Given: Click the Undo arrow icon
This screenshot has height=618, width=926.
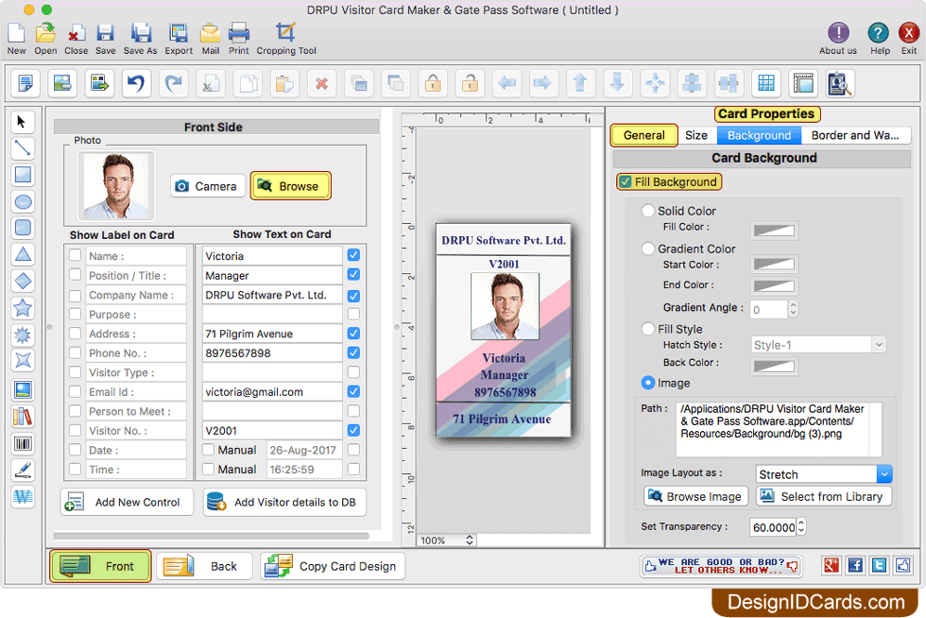Looking at the screenshot, I should (x=136, y=83).
